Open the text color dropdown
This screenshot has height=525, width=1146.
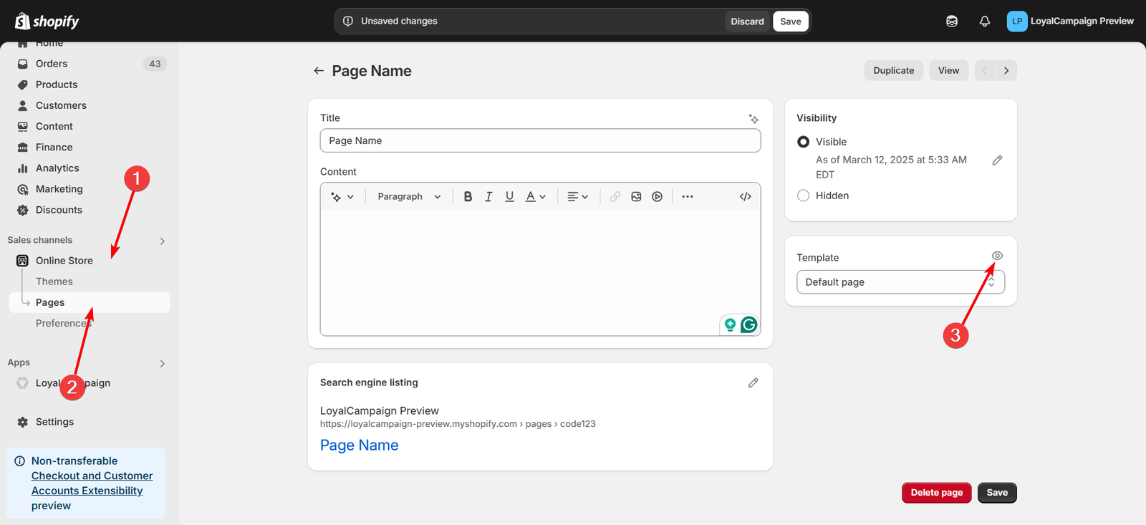[536, 196]
